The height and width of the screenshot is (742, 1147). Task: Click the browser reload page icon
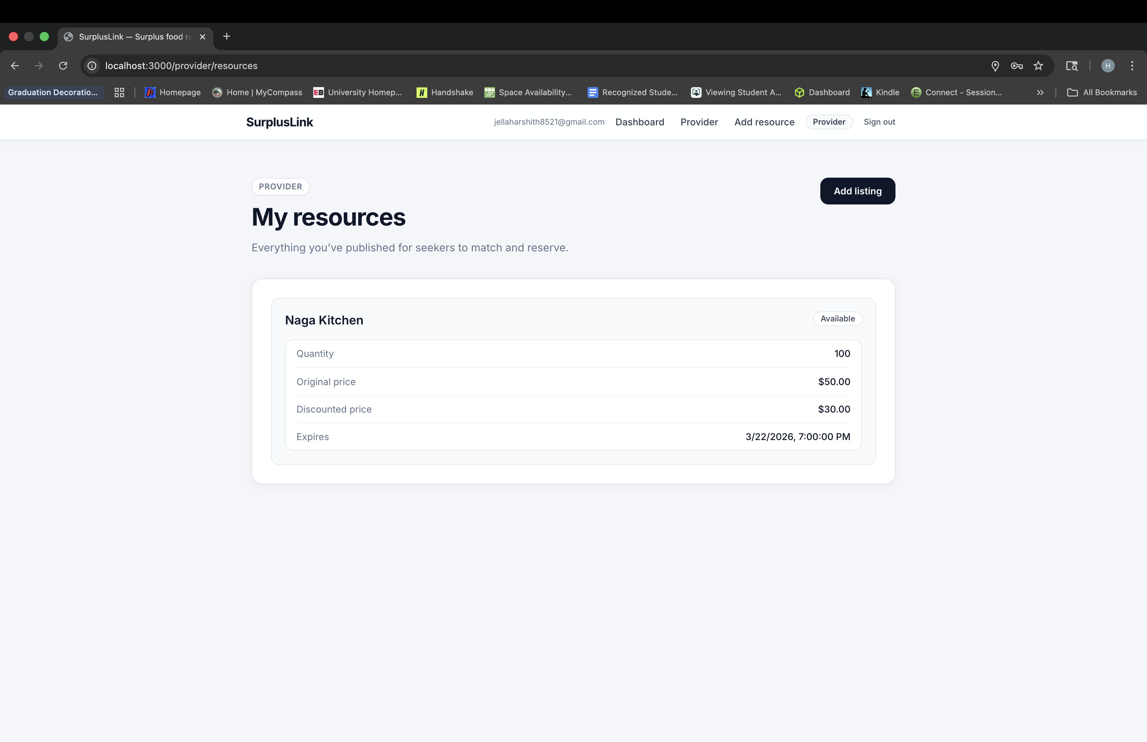click(x=63, y=65)
